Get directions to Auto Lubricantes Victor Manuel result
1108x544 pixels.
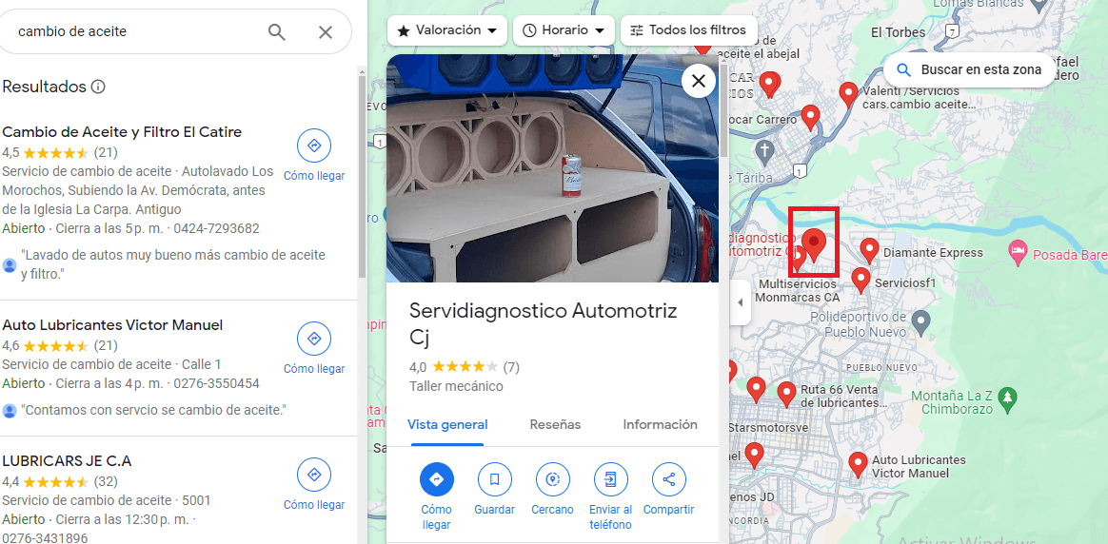pyautogui.click(x=314, y=339)
